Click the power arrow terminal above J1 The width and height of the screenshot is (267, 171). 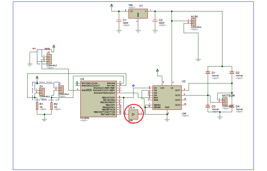[54, 46]
